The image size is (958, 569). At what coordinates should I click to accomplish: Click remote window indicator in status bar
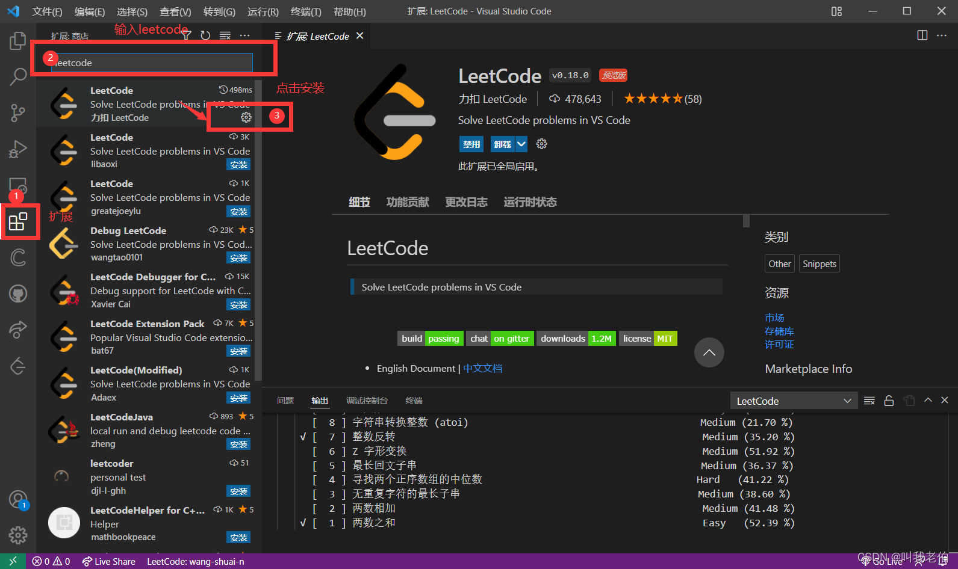13,561
